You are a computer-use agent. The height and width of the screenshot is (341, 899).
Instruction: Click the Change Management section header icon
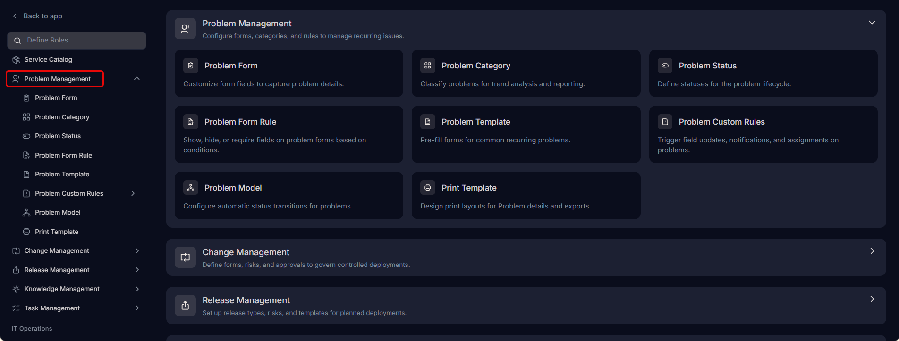point(185,258)
